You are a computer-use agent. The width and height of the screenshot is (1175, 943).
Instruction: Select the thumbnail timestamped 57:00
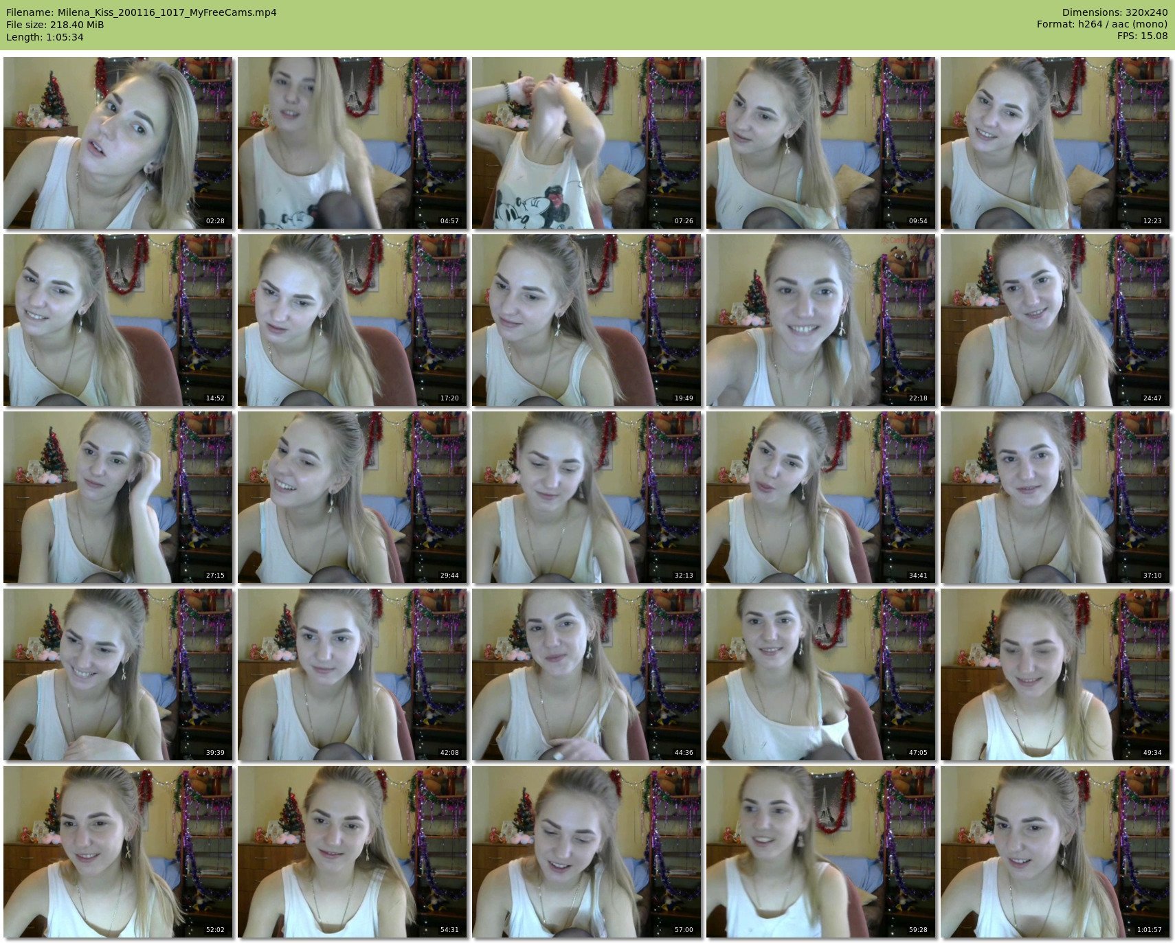click(x=586, y=852)
